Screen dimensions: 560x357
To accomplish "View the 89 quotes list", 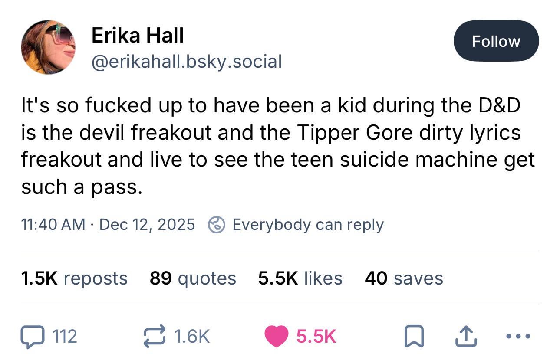I will [193, 278].
